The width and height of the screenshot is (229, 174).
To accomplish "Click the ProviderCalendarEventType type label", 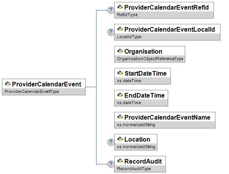I will [x=32, y=91].
